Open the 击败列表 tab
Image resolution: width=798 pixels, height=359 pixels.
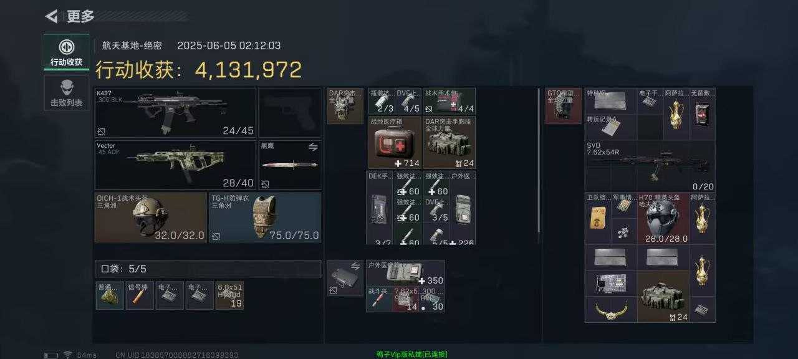coord(66,92)
